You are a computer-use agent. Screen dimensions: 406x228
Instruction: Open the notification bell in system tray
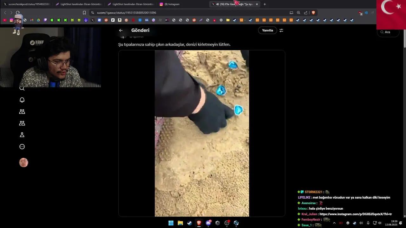401,223
